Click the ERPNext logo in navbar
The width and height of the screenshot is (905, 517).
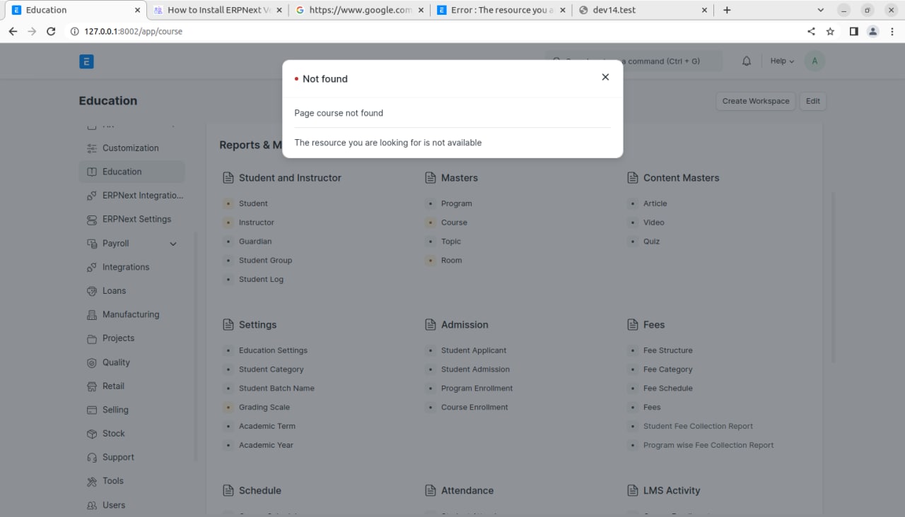coord(86,61)
